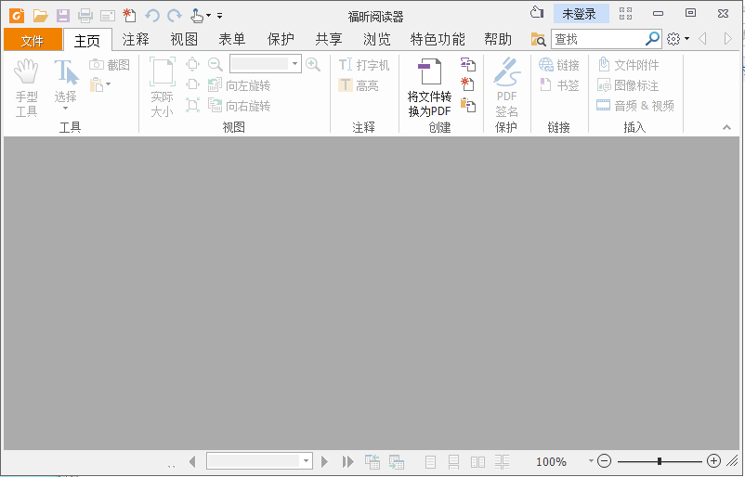Image resolution: width=745 pixels, height=477 pixels.
Task: Click the 书签 bookmark tool
Action: click(x=559, y=85)
